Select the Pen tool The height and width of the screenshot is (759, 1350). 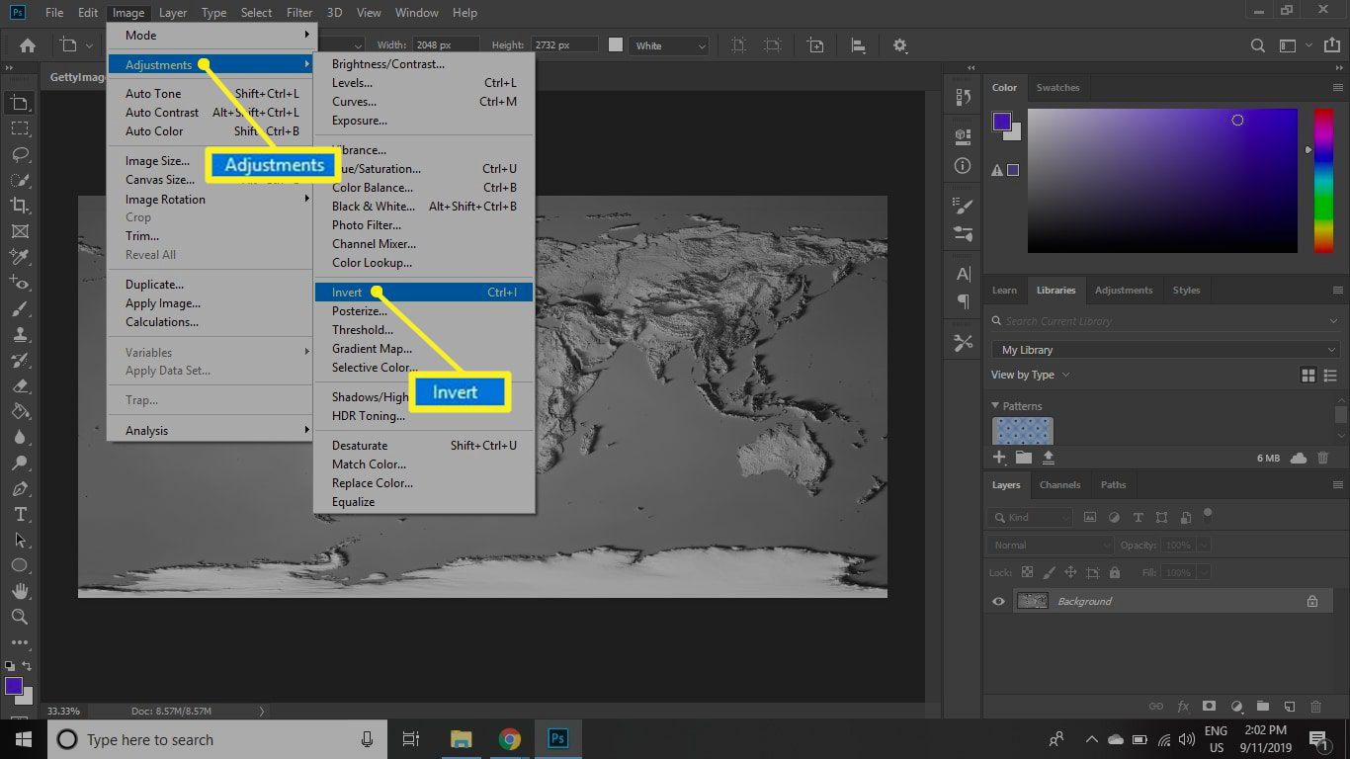(19, 489)
